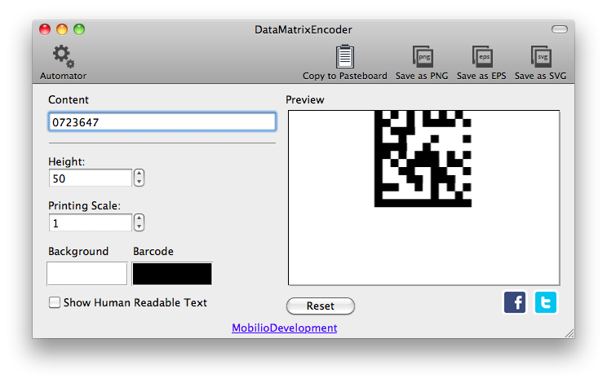Pick the white Background color swatch

pos(87,274)
